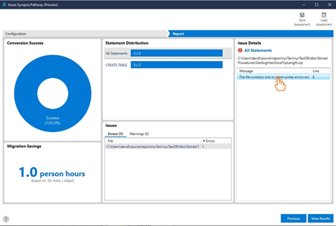Click the line number 6 cell
The height and width of the screenshot is (226, 336).
pyautogui.click(x=313, y=77)
